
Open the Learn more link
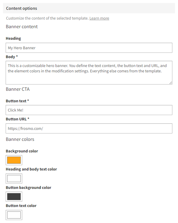coord(99,18)
